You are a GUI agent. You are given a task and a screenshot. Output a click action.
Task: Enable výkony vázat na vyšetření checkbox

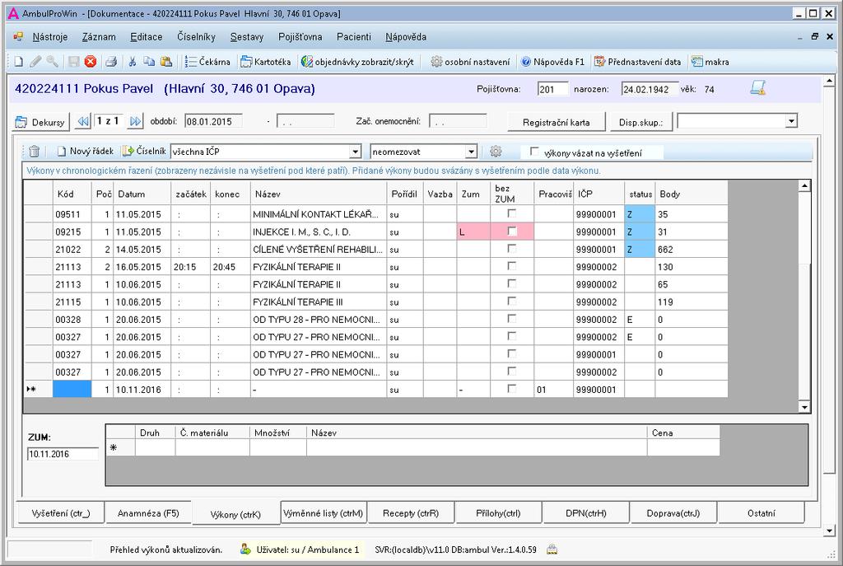(533, 152)
